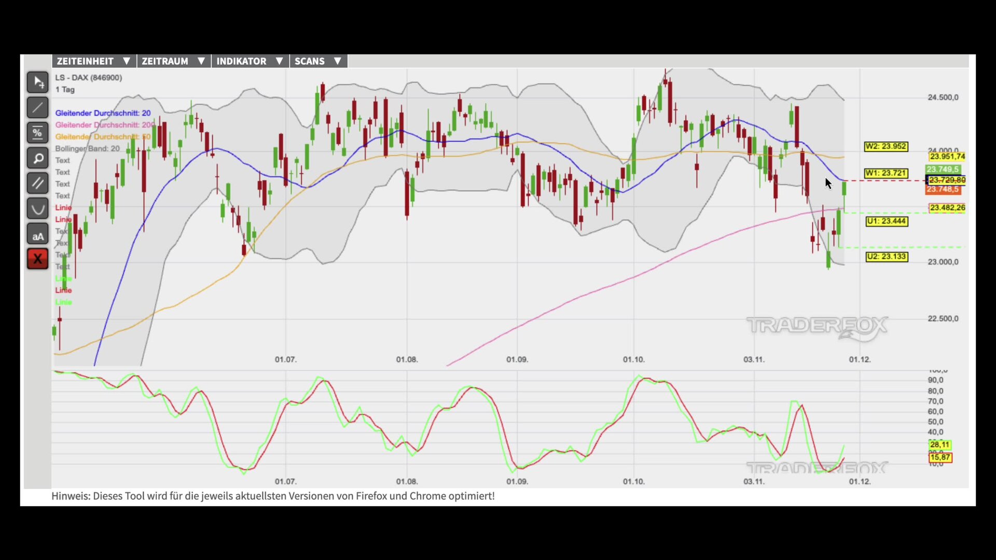Open the ZEITRAUM dropdown menu
The height and width of the screenshot is (560, 996).
(173, 61)
